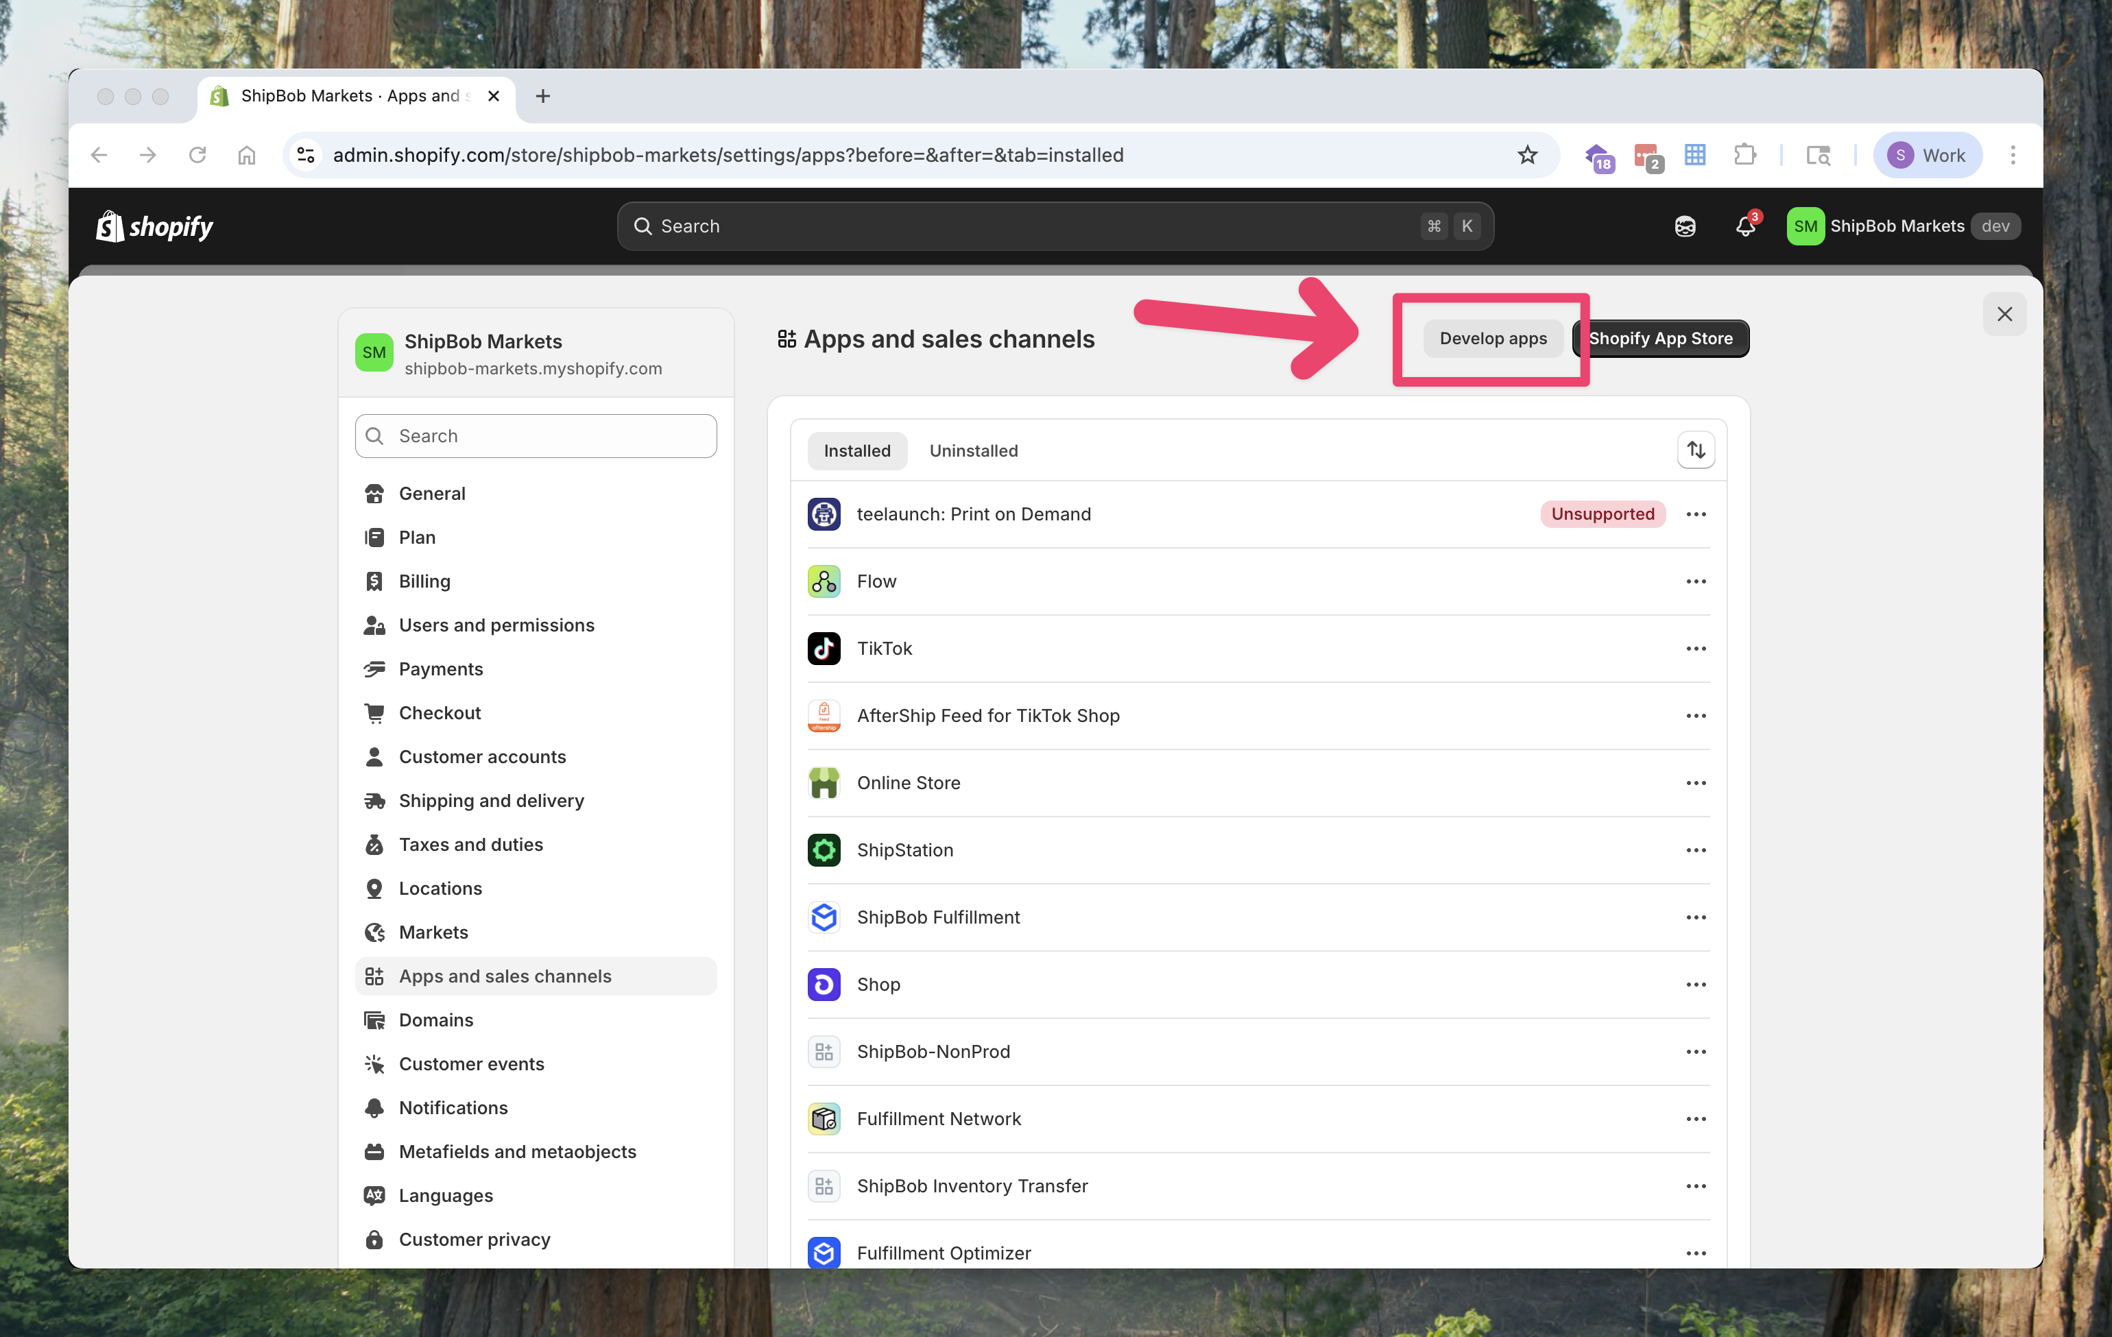Open the more actions menu for teelaunch

coord(1695,515)
